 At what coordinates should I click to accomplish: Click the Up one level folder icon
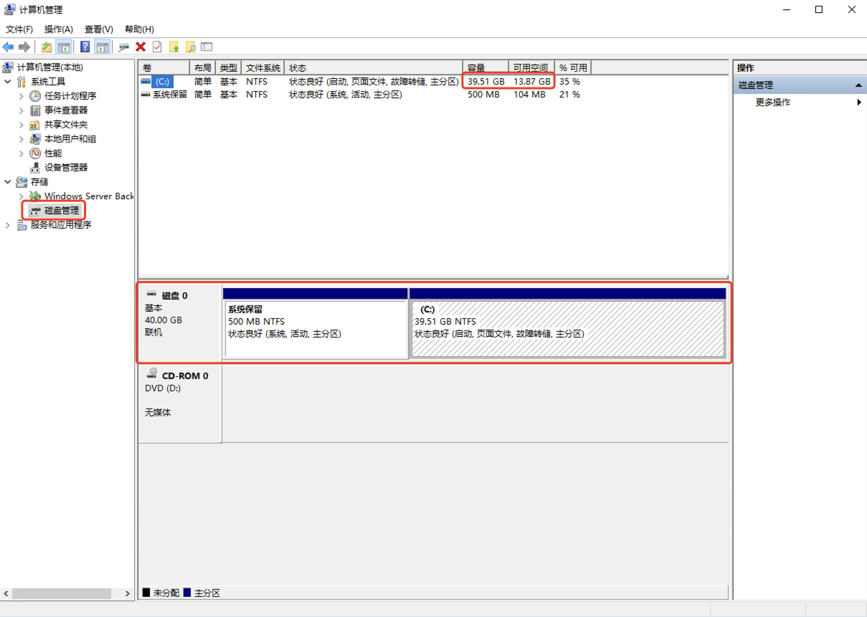point(47,47)
